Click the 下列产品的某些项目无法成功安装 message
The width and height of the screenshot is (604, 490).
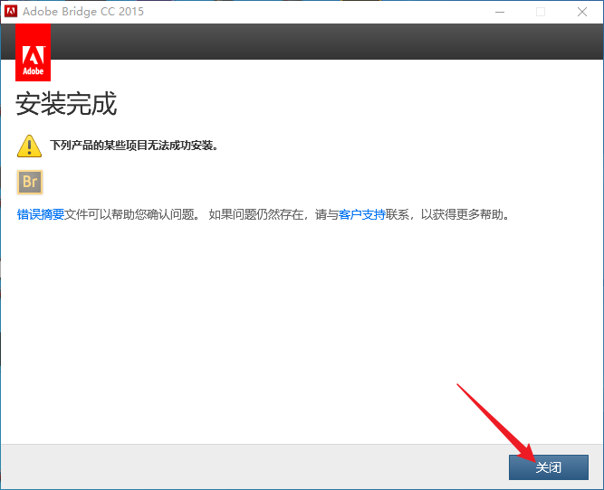tap(134, 146)
